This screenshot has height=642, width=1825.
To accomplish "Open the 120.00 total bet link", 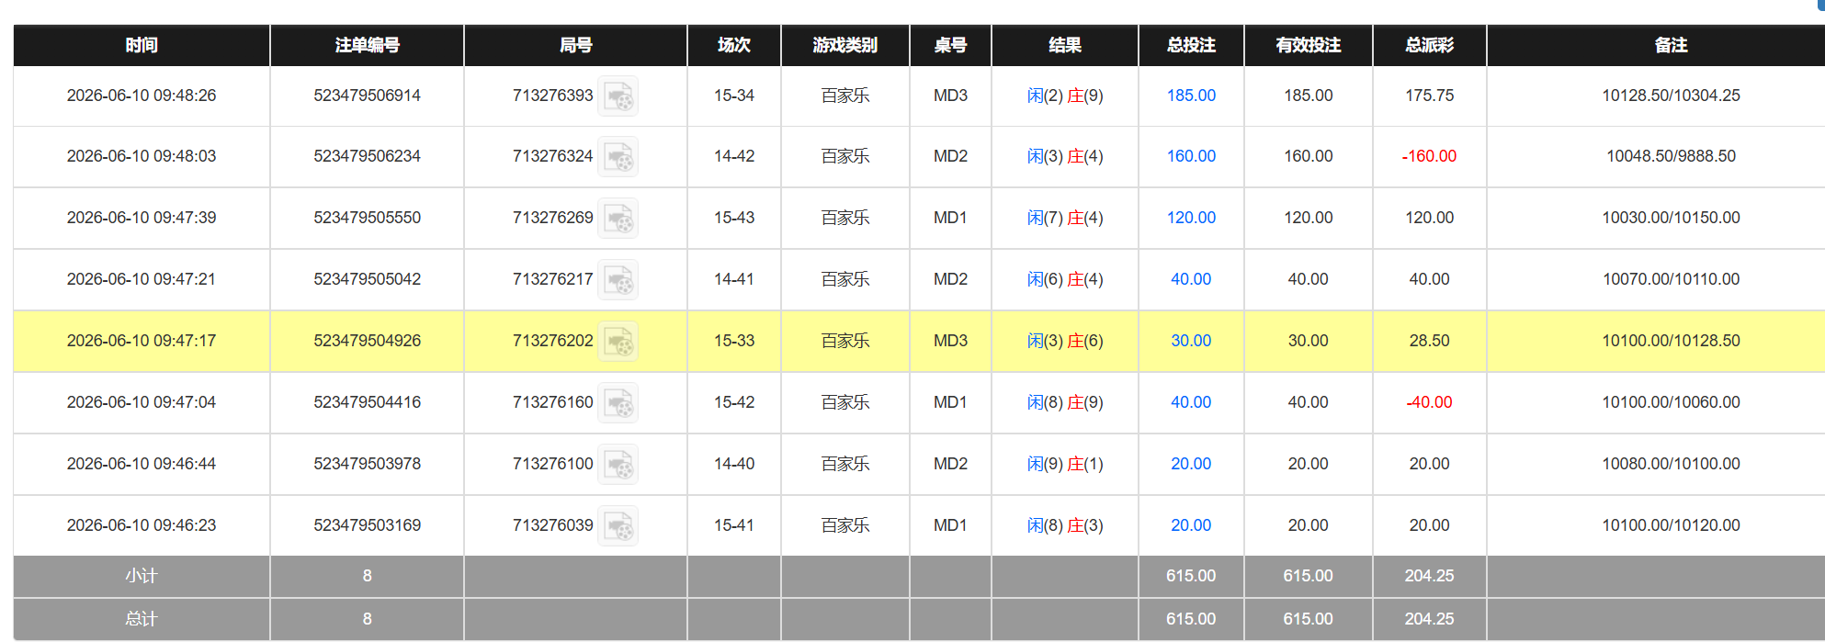I will (1191, 218).
